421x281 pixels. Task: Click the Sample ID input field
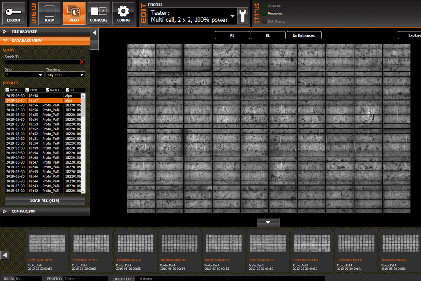point(42,62)
